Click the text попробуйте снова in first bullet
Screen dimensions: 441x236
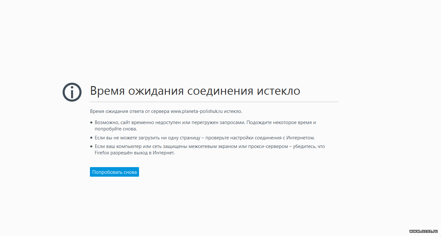coord(115,129)
